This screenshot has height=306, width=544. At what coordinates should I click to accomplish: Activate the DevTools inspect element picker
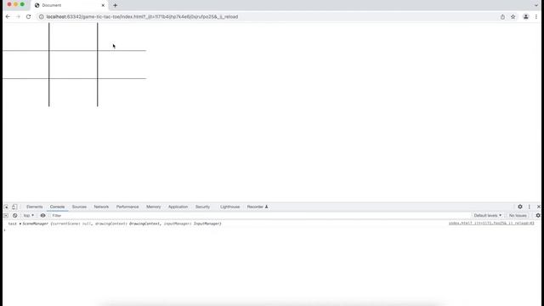tap(6, 207)
